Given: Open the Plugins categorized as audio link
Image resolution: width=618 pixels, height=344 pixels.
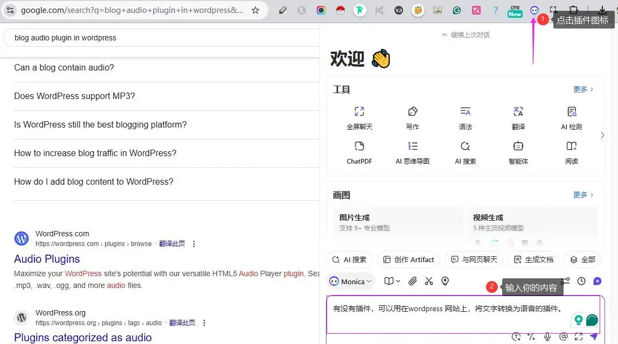Looking at the screenshot, I should click(83, 338).
